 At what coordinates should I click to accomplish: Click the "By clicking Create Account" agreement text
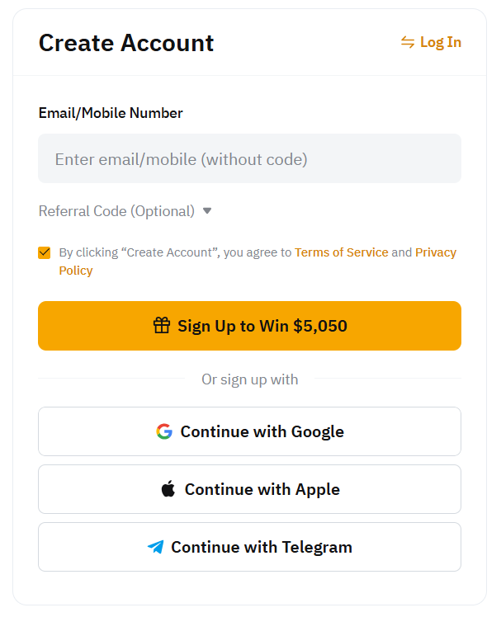point(175,252)
